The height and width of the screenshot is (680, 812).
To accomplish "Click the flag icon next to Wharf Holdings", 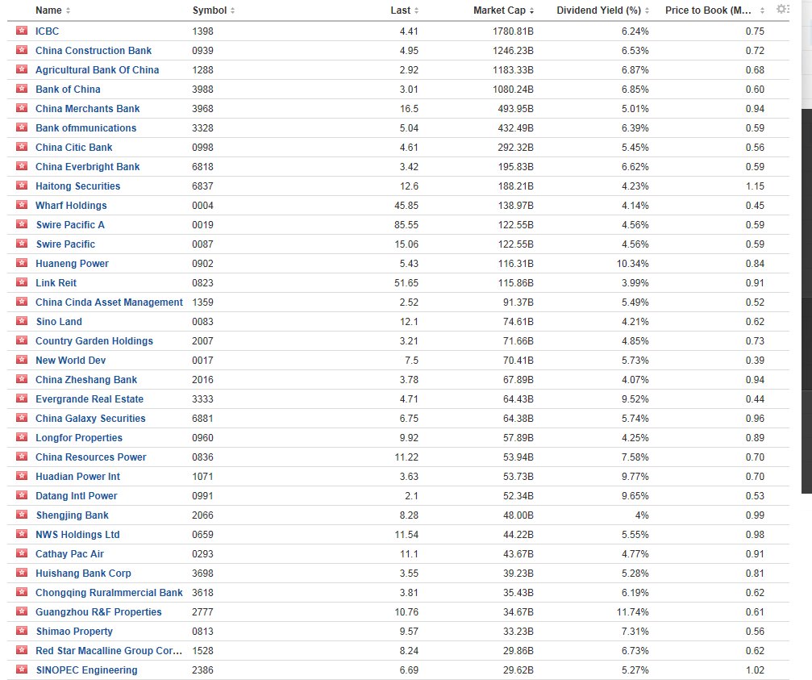I will coord(22,205).
